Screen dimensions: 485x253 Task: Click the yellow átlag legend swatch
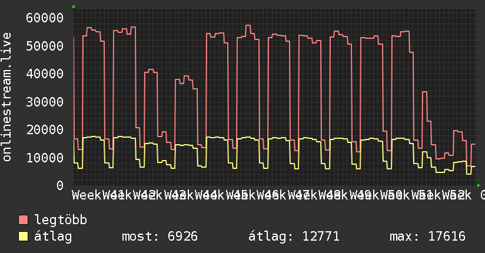(x=23, y=237)
